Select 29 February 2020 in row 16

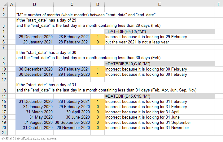coord(72,107)
